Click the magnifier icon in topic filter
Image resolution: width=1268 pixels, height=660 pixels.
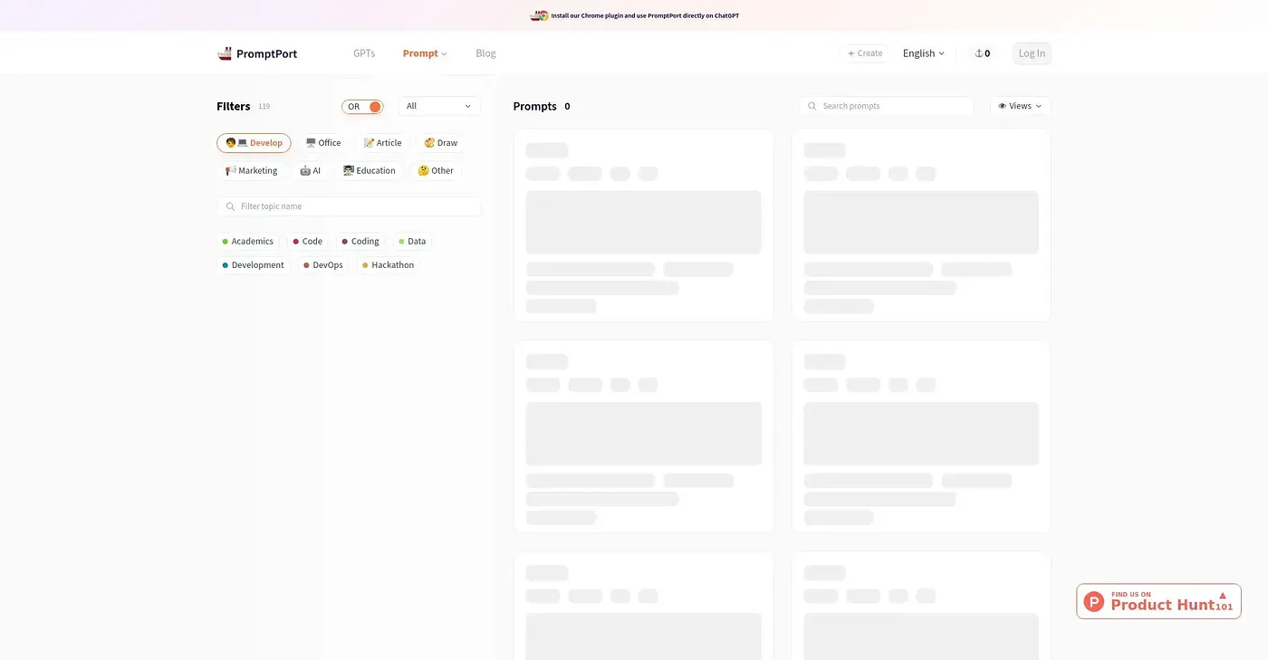230,206
